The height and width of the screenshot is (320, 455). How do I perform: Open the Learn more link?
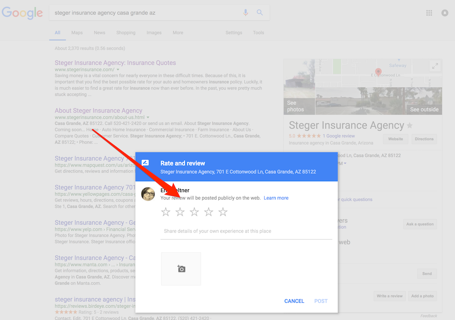click(x=276, y=198)
